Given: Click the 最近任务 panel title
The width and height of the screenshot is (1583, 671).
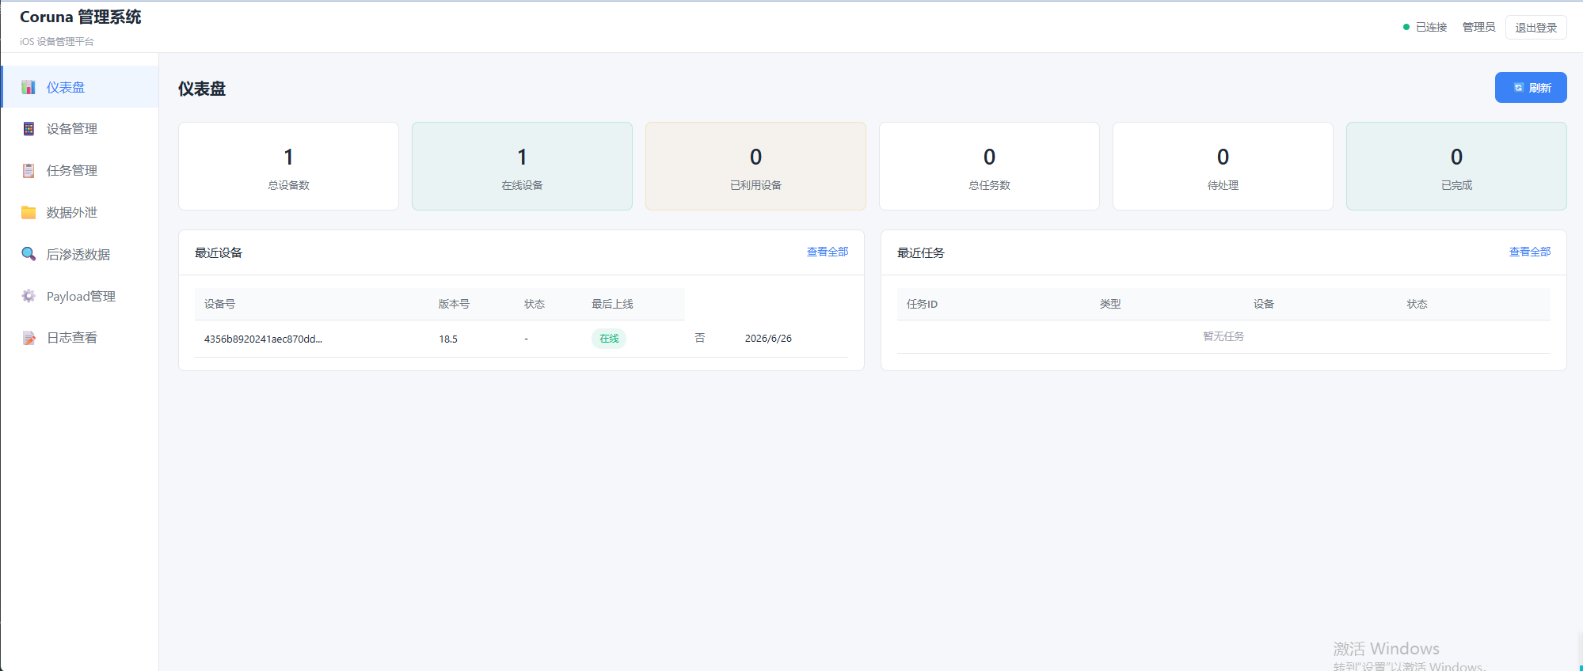Looking at the screenshot, I should point(921,252).
